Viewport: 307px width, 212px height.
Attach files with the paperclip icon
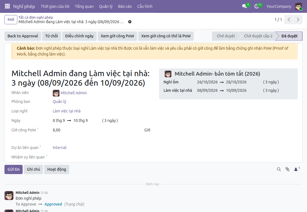click(287, 169)
